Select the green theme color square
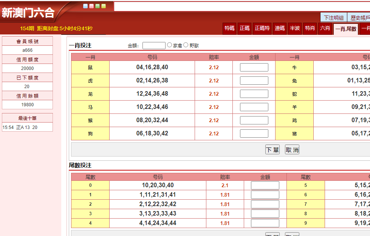Screen dimensions: 370x236 coord(98,6)
